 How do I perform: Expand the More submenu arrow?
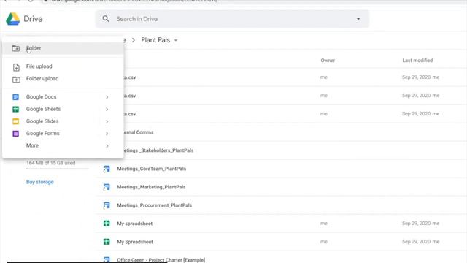point(107,146)
